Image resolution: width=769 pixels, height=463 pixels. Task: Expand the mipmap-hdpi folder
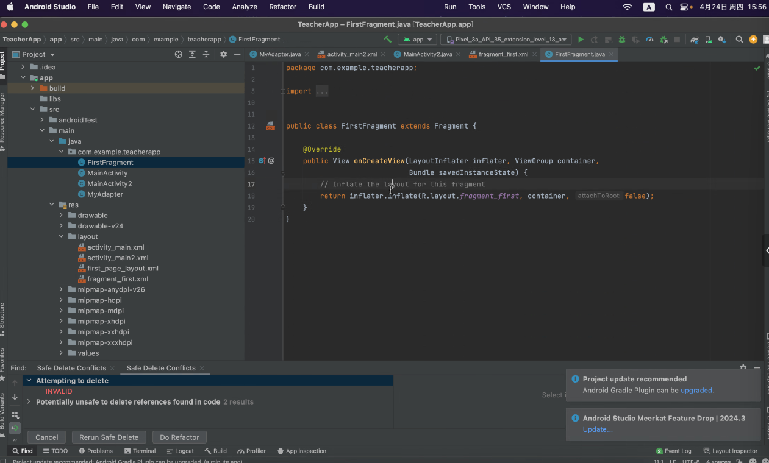tap(61, 300)
